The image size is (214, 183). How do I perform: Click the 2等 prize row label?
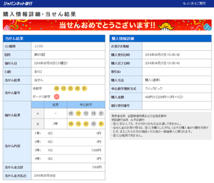tap(38, 142)
